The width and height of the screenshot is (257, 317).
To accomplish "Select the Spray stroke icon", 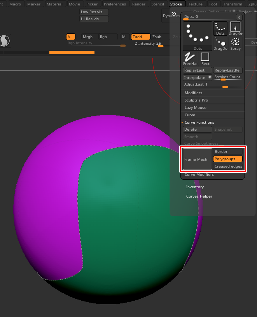I will click(235, 44).
